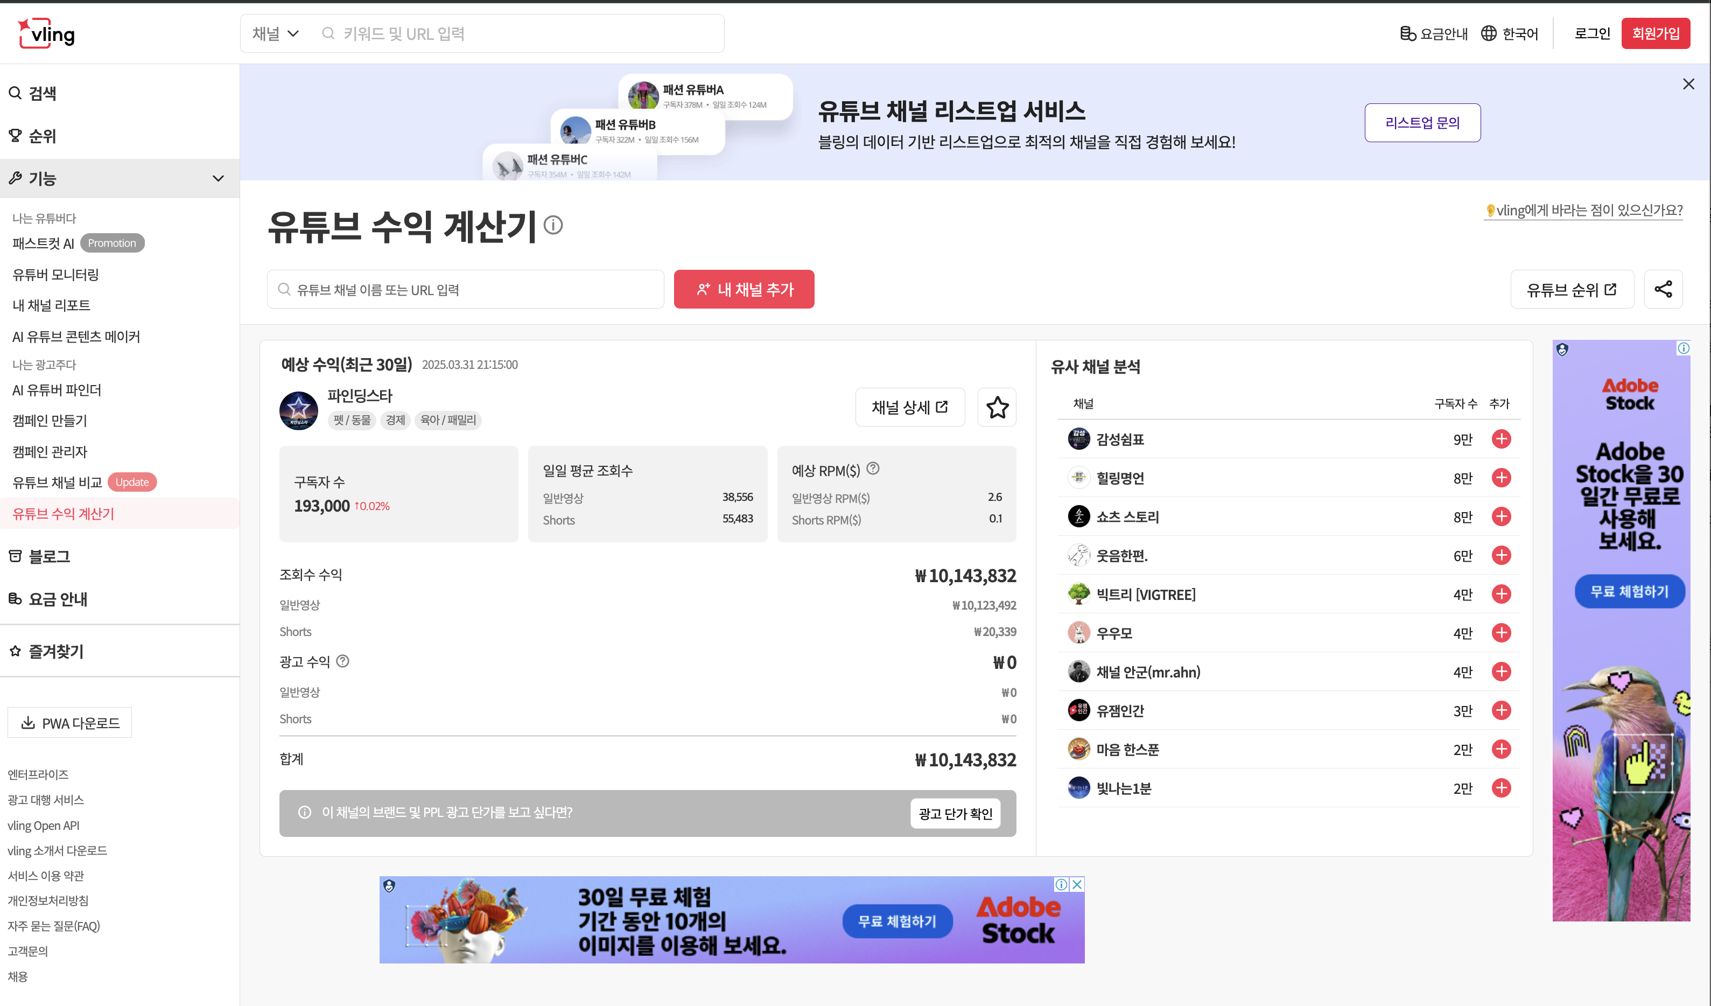Click the 펫 / 동물 category tag

(x=352, y=420)
